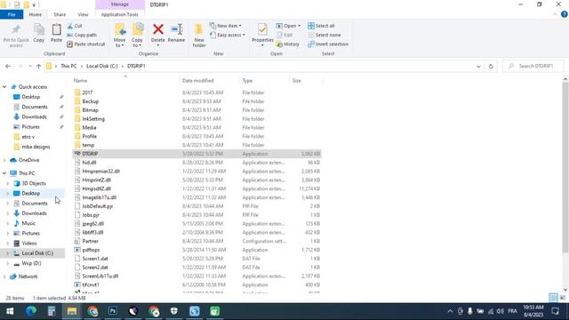Select Music under This PC
The width and height of the screenshot is (569, 320).
pos(28,223)
